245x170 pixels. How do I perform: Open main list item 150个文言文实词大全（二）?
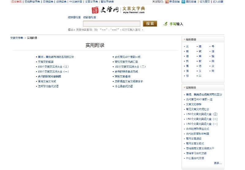(x=130, y=67)
